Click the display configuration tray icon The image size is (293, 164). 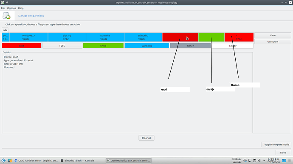point(250,161)
